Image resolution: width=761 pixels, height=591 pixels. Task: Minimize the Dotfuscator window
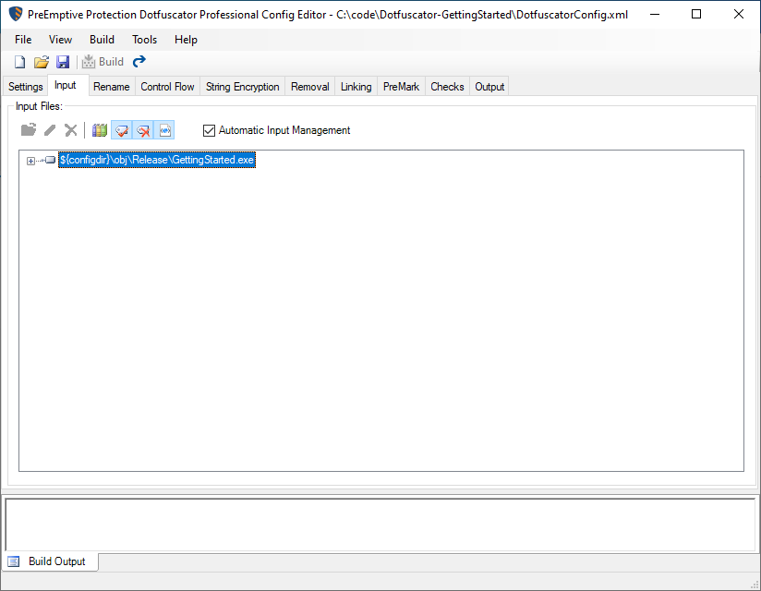click(x=655, y=14)
